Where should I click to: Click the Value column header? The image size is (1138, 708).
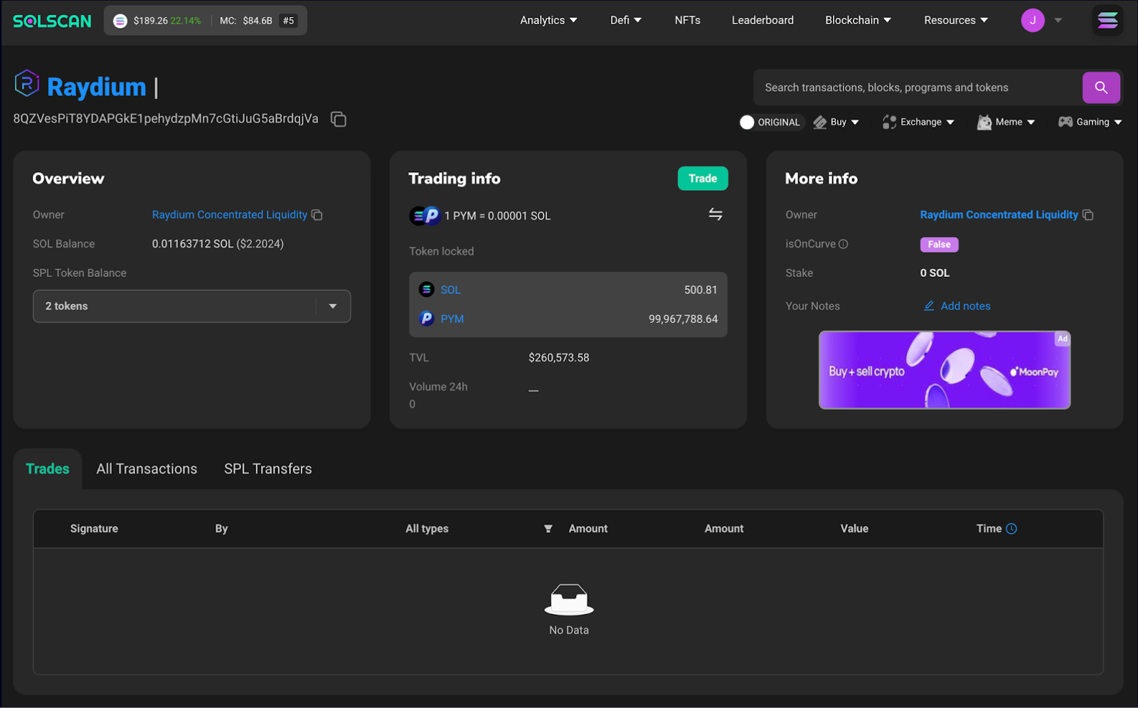[854, 529]
